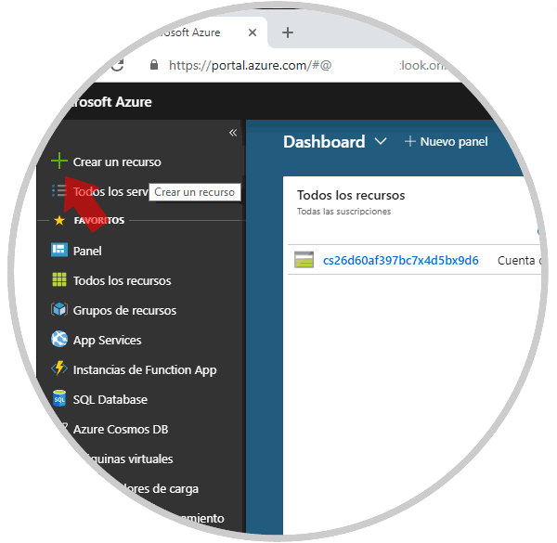
Task: Open a new browser tab with plus
Action: click(x=288, y=32)
